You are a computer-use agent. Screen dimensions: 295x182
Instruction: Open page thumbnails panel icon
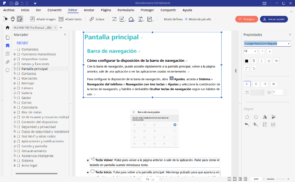tap(7, 37)
